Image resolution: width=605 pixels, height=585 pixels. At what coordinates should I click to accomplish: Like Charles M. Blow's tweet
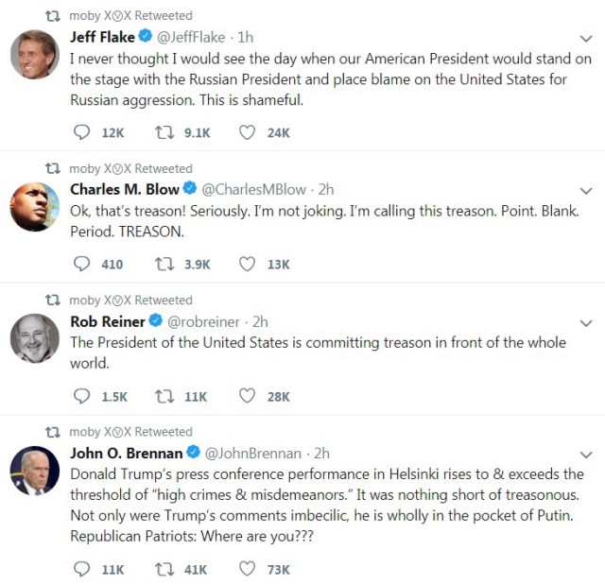pyautogui.click(x=248, y=265)
